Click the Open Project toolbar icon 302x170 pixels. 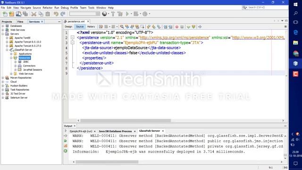[18, 14]
